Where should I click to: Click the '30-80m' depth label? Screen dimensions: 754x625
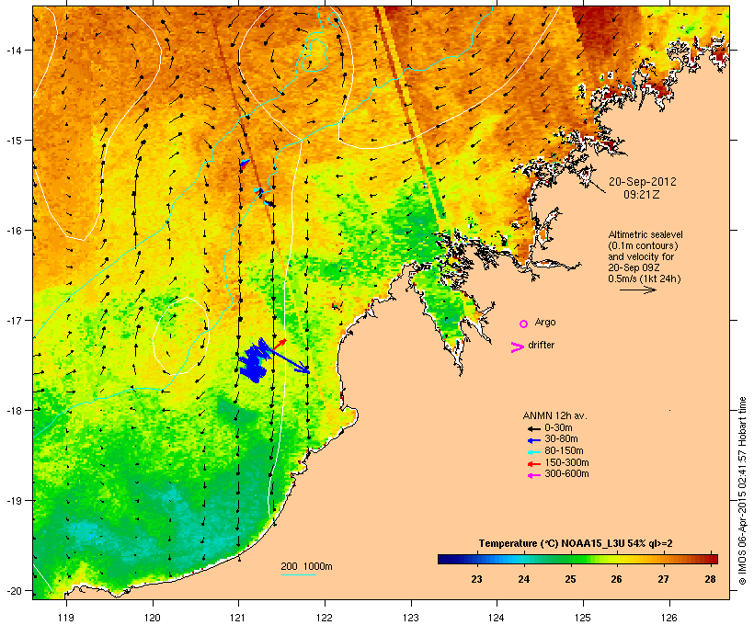(561, 439)
